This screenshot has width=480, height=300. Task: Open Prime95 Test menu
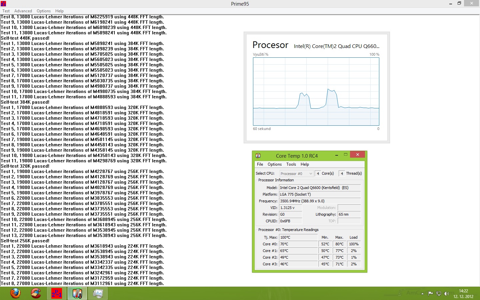click(x=6, y=11)
